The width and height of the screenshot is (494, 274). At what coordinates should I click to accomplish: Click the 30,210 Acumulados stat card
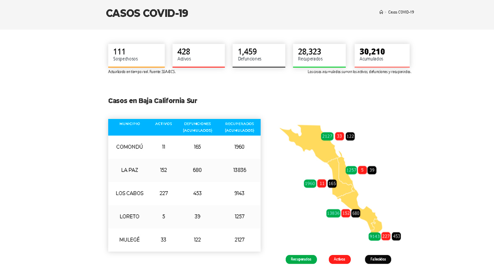[x=382, y=55]
